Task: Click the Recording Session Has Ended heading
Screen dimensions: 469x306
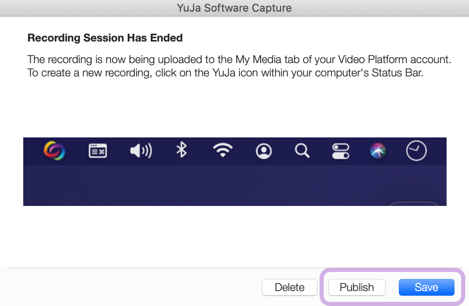Action: (x=105, y=38)
